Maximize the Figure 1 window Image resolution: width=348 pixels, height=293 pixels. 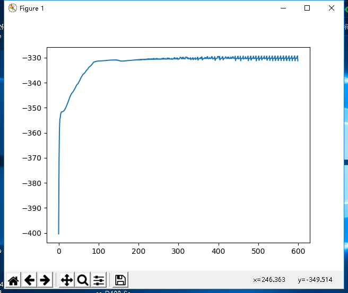click(x=307, y=8)
